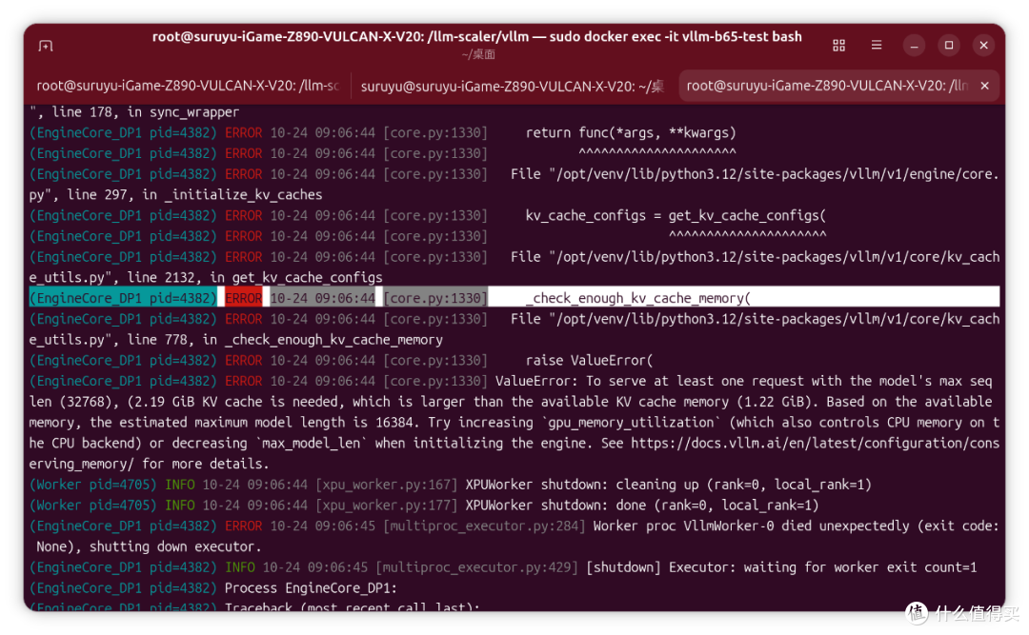
Task: Click 'Worker proc VllmWorker-0 died unexpectedly' text
Action: coord(750,526)
